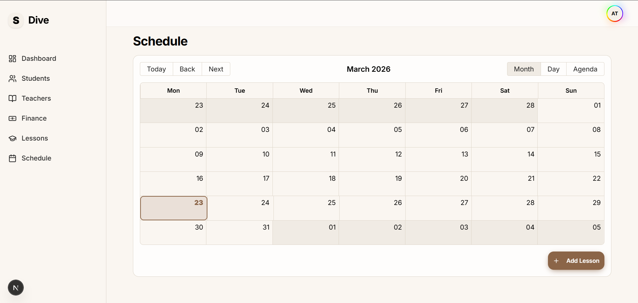Open Schedule using the calendar icon
Image resolution: width=638 pixels, height=303 pixels.
(x=12, y=158)
